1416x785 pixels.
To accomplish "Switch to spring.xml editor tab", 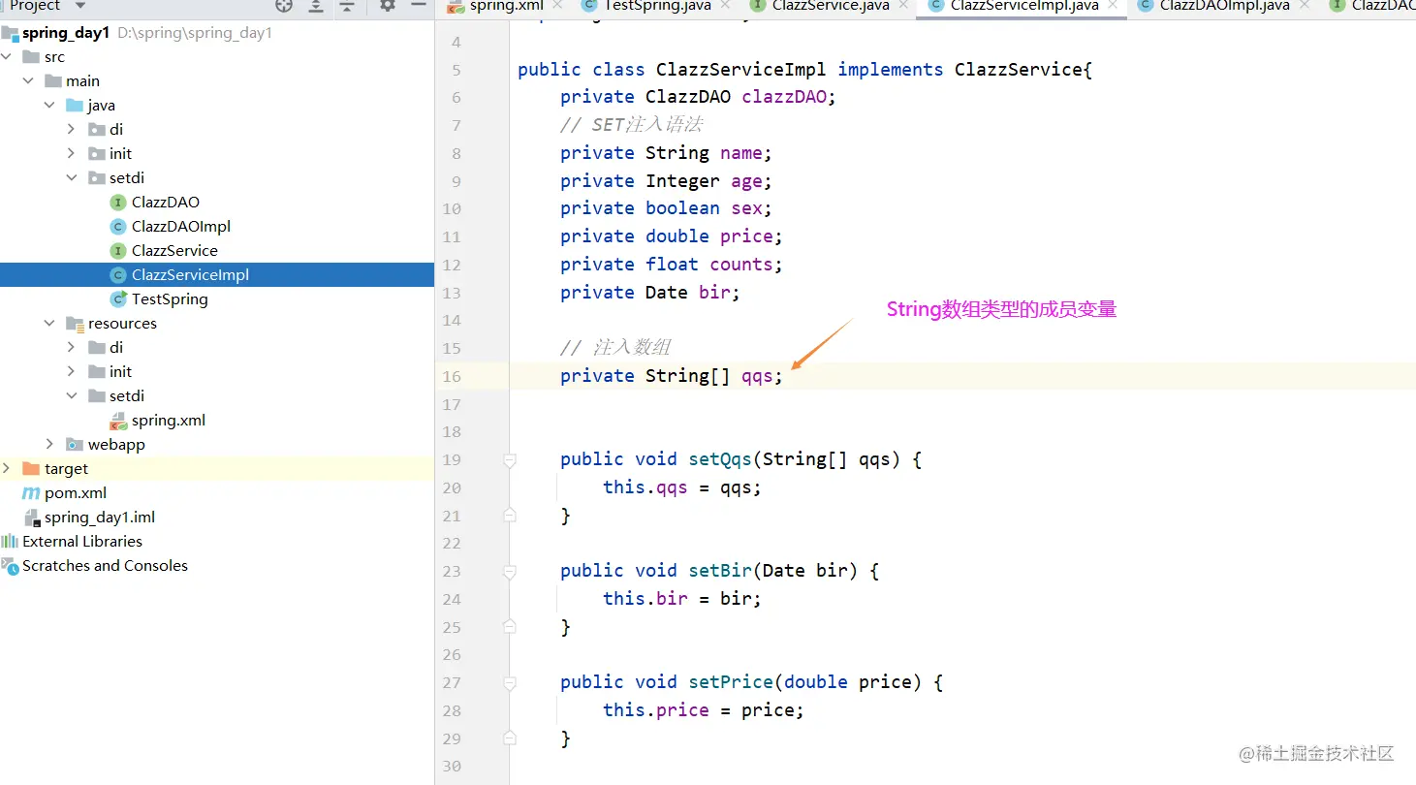I will [506, 6].
